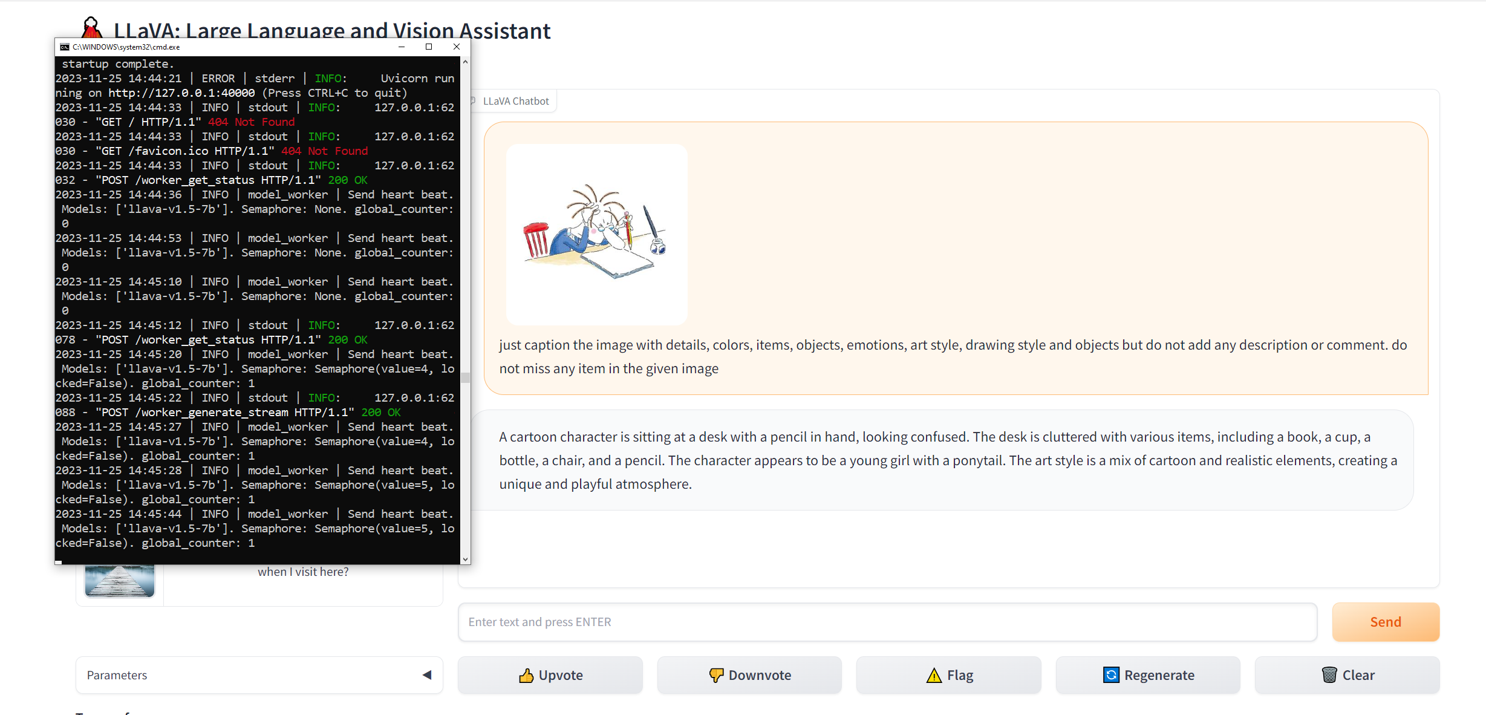Regenerate the chatbot response
Screen dimensions: 1486x715
coord(1147,674)
